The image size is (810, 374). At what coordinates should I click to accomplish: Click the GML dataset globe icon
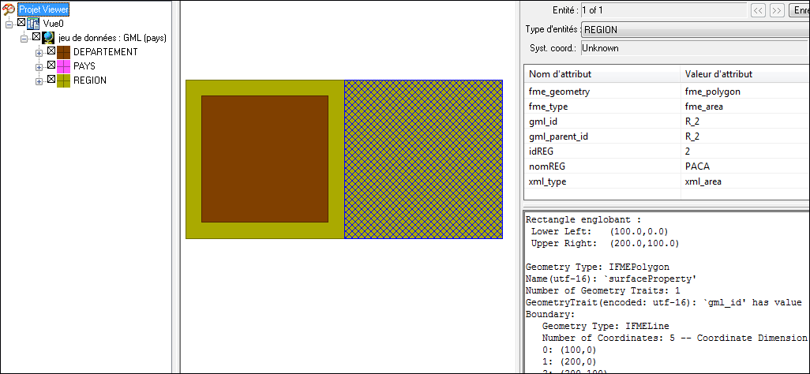tap(49, 38)
